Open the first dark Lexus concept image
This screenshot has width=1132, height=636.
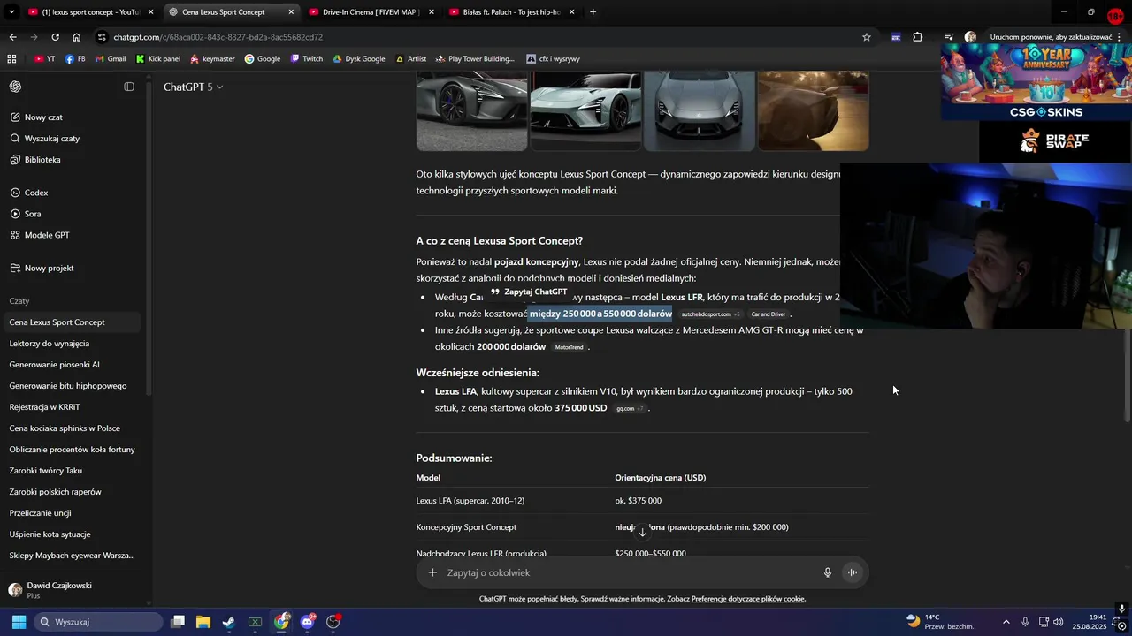coord(471,111)
